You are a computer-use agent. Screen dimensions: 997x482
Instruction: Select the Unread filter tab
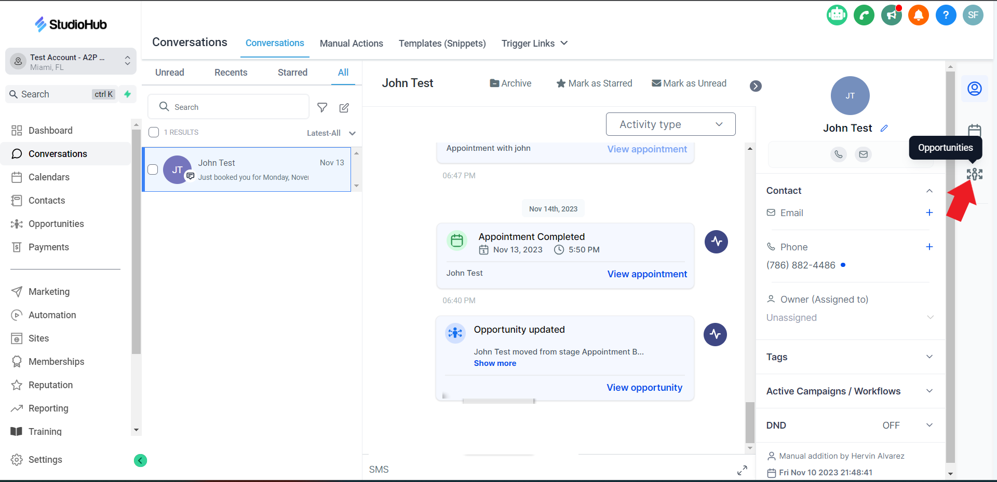[x=170, y=73]
